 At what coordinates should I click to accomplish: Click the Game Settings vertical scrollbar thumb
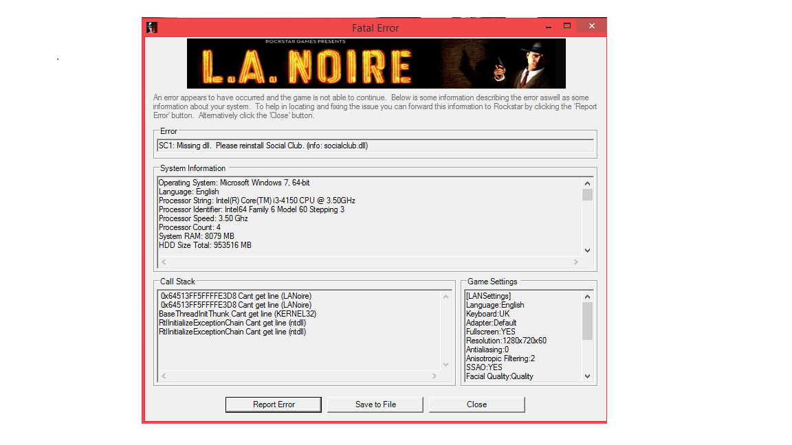tap(587, 321)
